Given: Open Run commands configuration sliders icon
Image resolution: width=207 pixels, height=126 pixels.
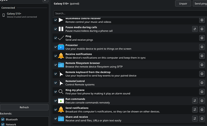Looking at the screenshot, I should click(x=195, y=101).
